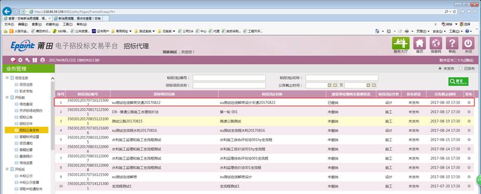Expand the 测试系统 favorites folder dropdown

point(154,31)
